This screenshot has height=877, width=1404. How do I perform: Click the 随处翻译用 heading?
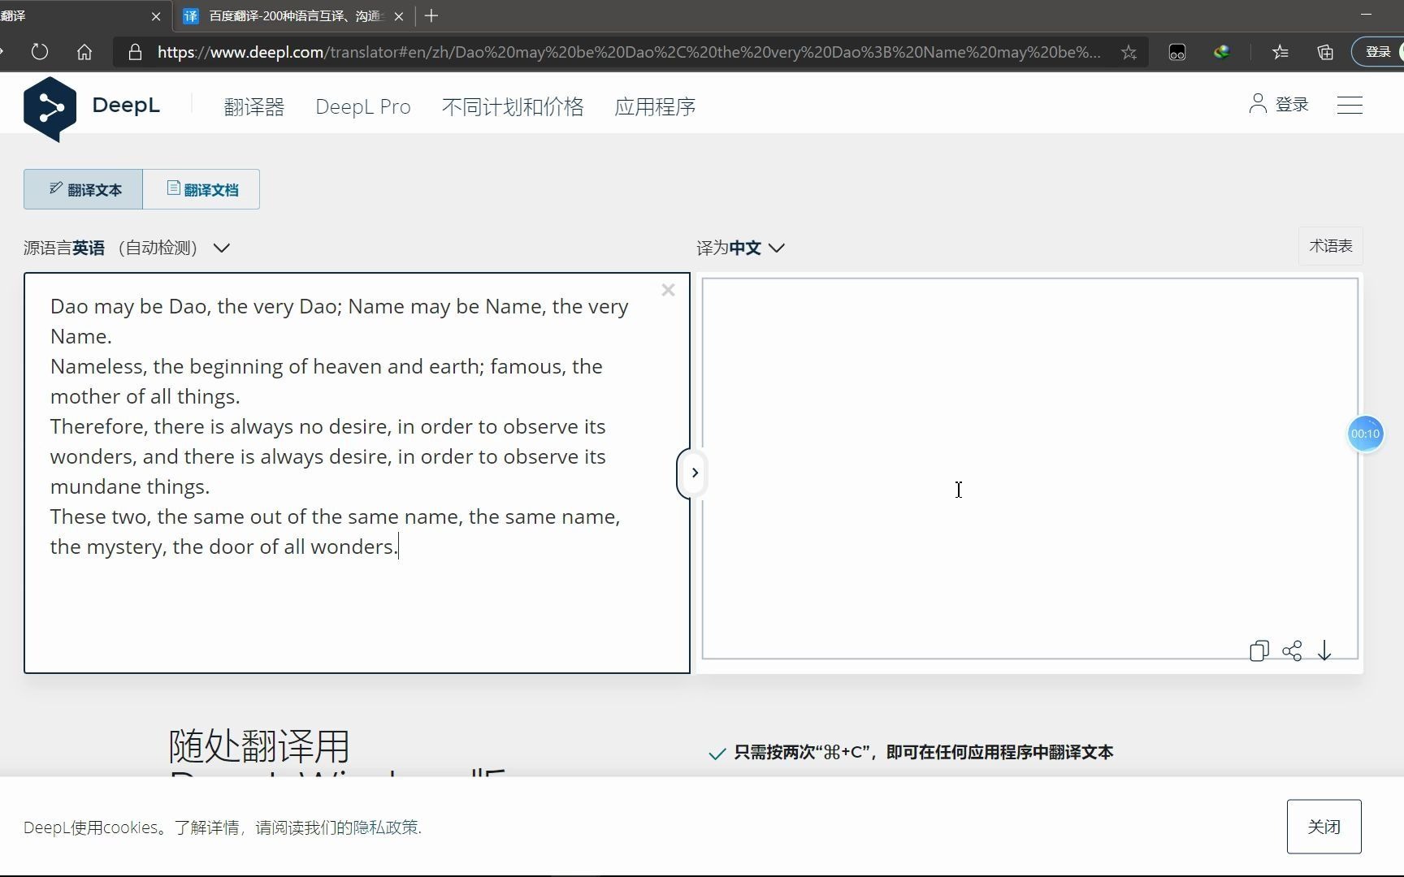258,745
